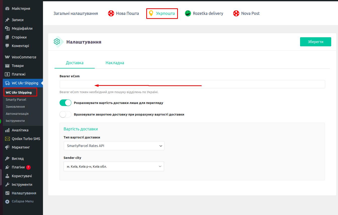338x215 pixels.
Task: Click the Вигляд paintbrush icon
Action: [x=7, y=159]
